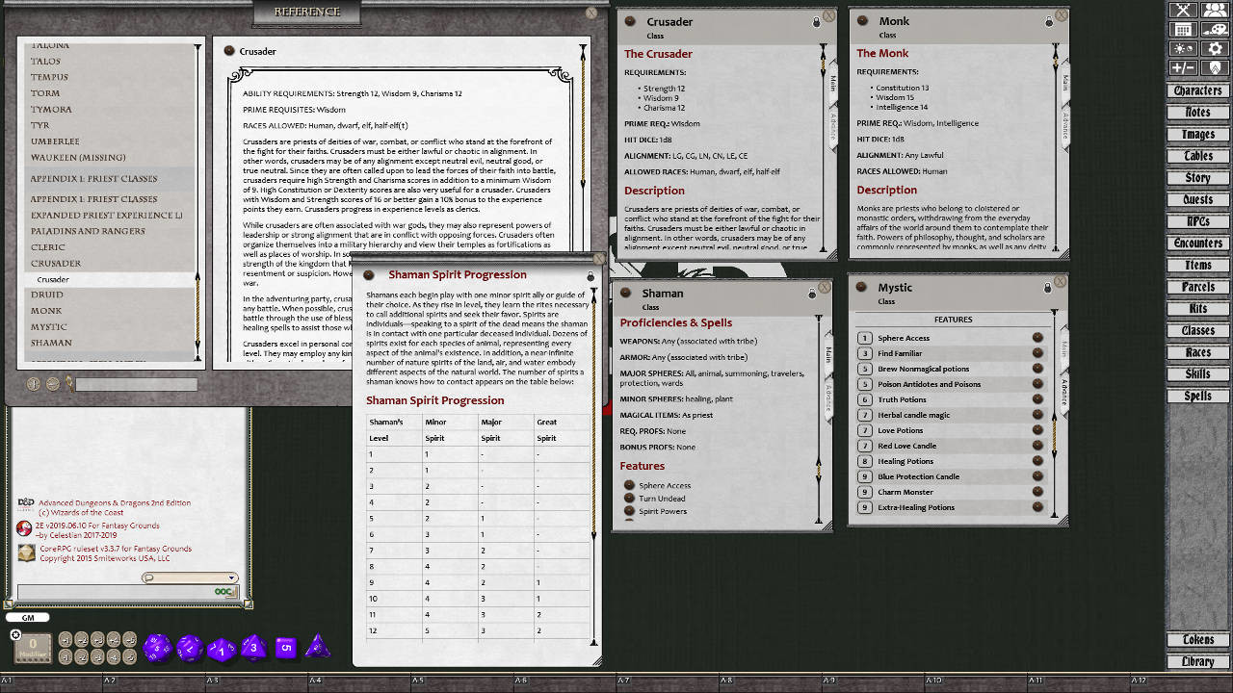Image resolution: width=1233 pixels, height=693 pixels.
Task: Switch to Advance tab in Crusader window
Action: coord(832,125)
